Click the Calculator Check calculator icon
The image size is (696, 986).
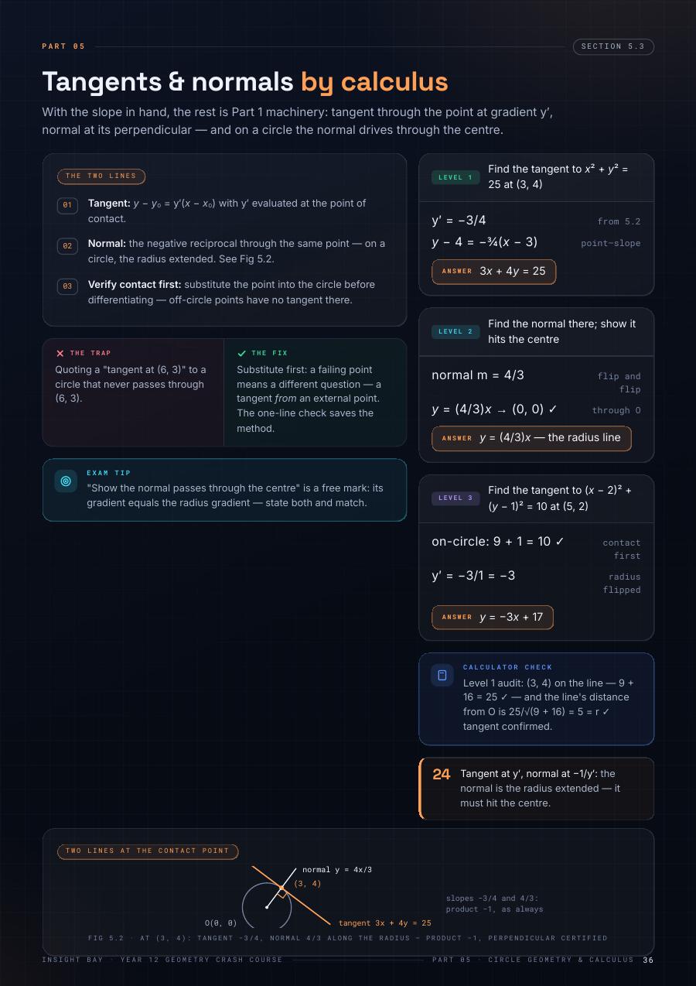(442, 675)
